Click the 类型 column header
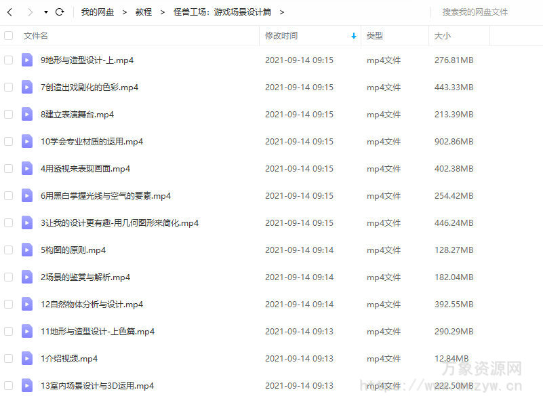The image size is (543, 409). 376,37
